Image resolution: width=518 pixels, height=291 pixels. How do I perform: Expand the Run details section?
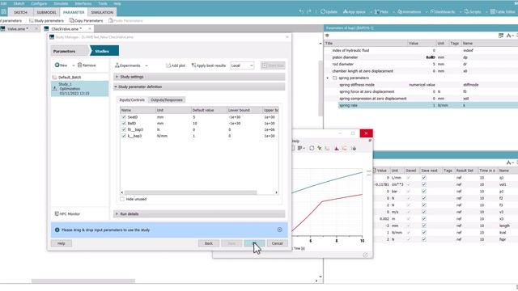tap(199, 214)
